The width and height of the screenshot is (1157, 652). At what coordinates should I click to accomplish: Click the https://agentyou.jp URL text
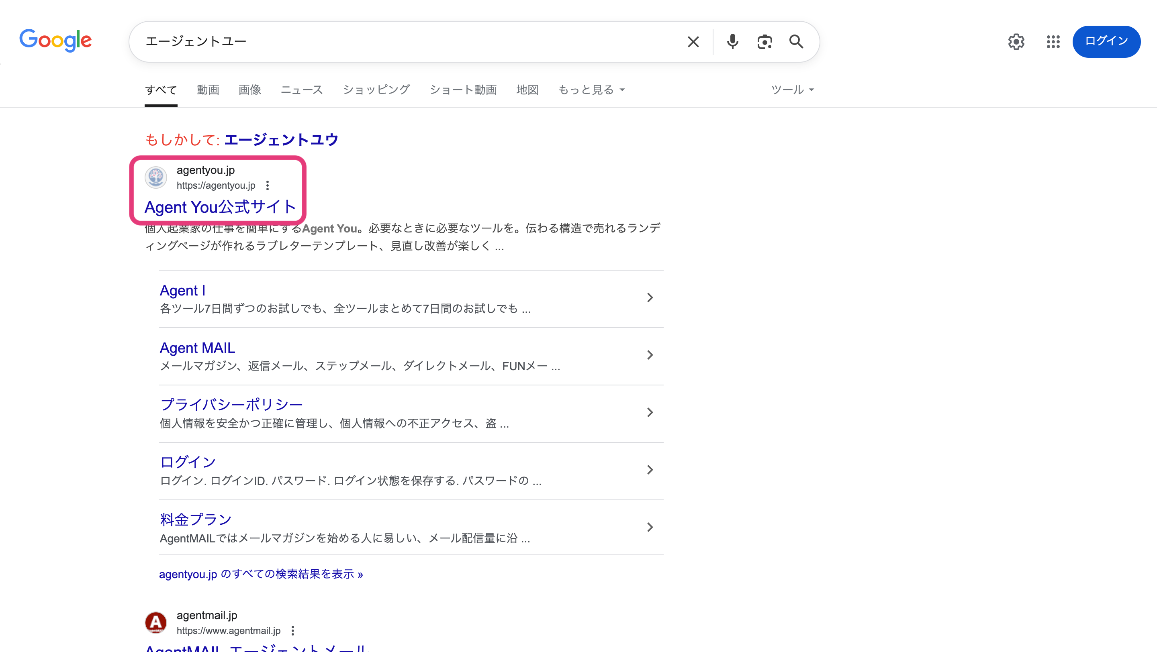[x=216, y=185]
